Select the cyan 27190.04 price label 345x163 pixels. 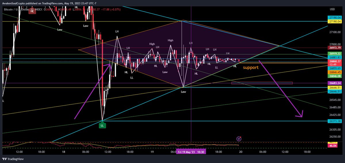tap(335, 17)
